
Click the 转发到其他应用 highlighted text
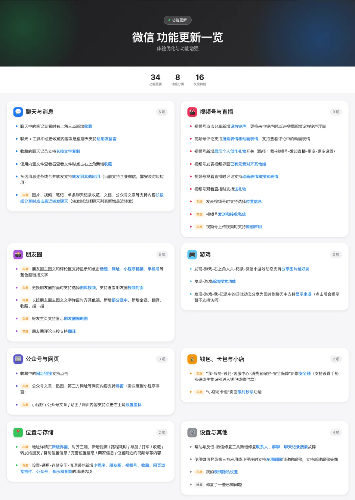(x=86, y=177)
